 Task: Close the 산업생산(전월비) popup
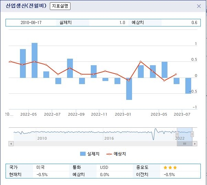[x=199, y=6]
